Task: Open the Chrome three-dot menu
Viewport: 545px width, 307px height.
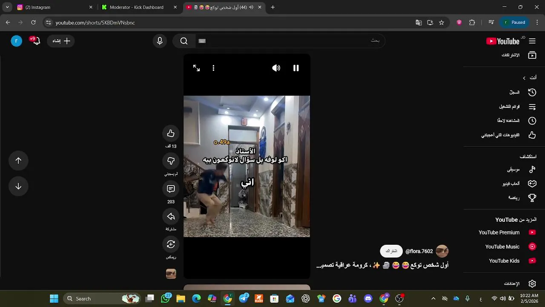Action: tap(536, 23)
